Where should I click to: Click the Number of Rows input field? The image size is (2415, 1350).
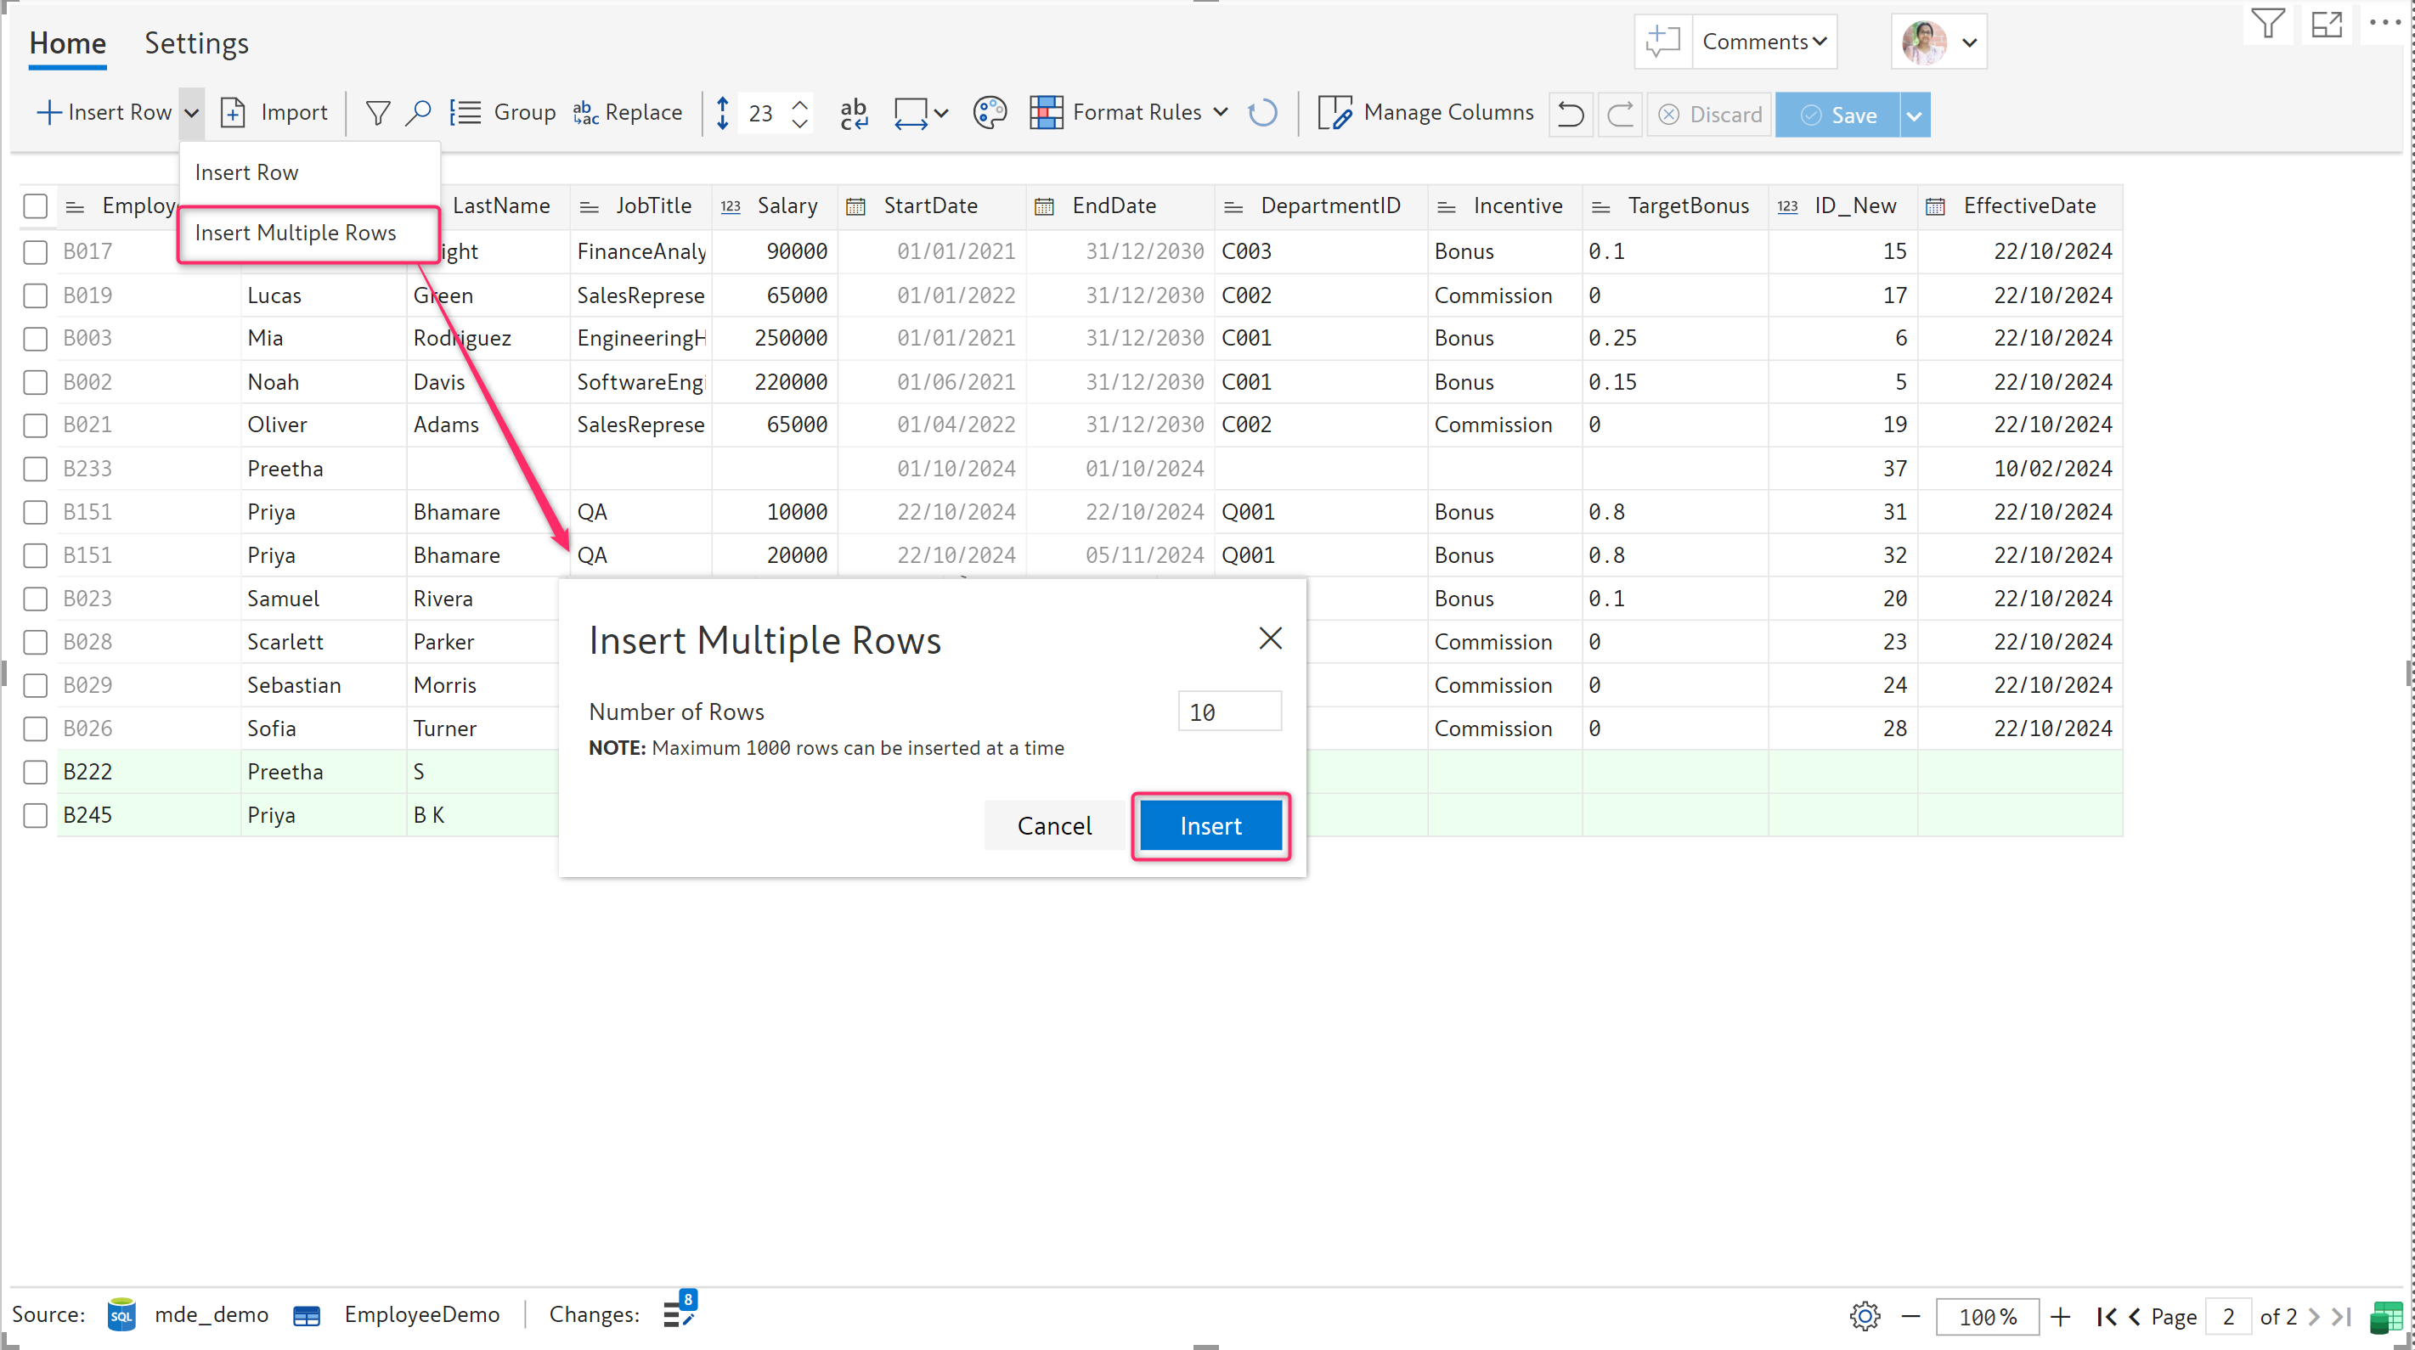1228,712
